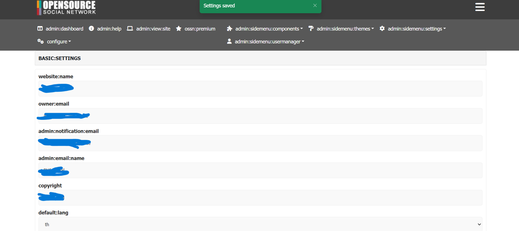Click the configure gears icon
The width and height of the screenshot is (519, 231).
pyautogui.click(x=41, y=41)
